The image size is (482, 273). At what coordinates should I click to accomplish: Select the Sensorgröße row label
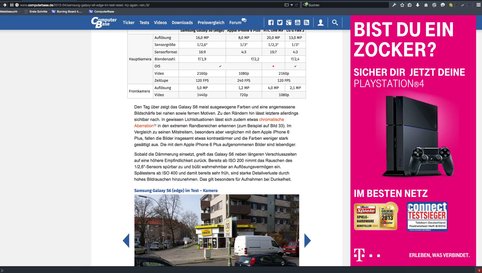click(x=166, y=45)
